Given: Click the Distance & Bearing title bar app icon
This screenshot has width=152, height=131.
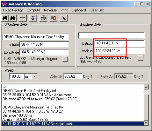Looking at the screenshot, I should pos(4,4).
